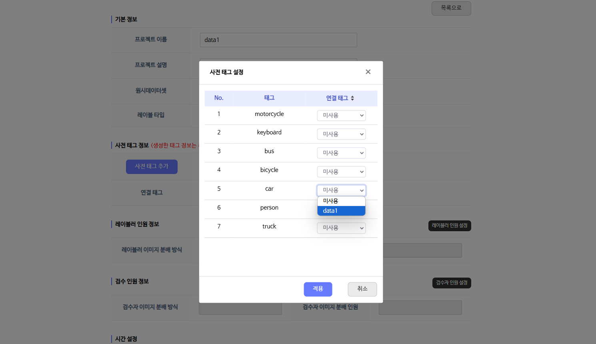Select data1 option in dropdown list

click(x=341, y=211)
